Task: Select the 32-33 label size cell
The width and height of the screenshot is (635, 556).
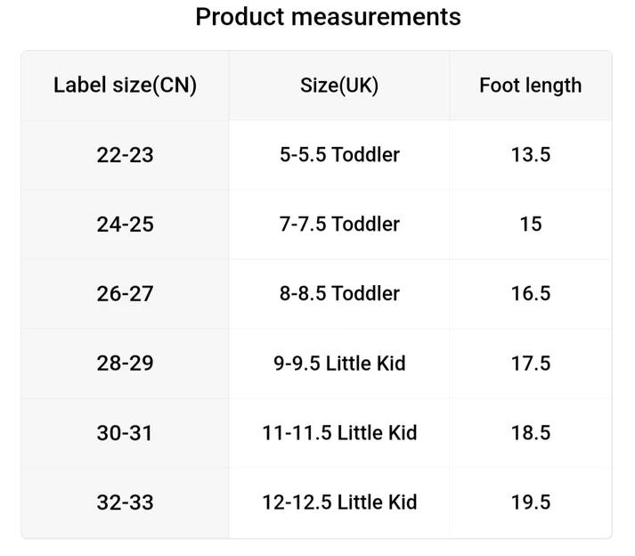Action: pos(126,503)
